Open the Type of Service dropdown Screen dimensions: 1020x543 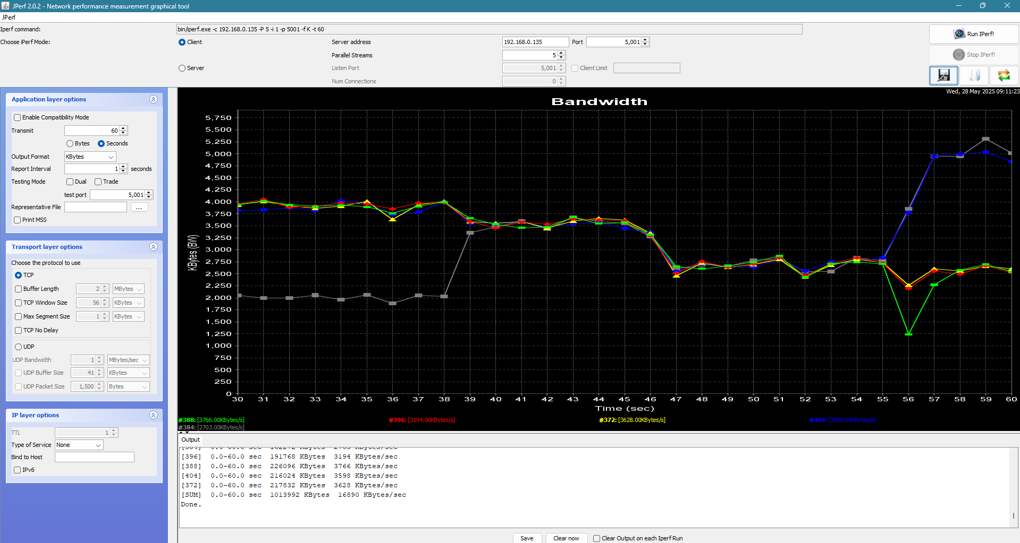pos(79,445)
